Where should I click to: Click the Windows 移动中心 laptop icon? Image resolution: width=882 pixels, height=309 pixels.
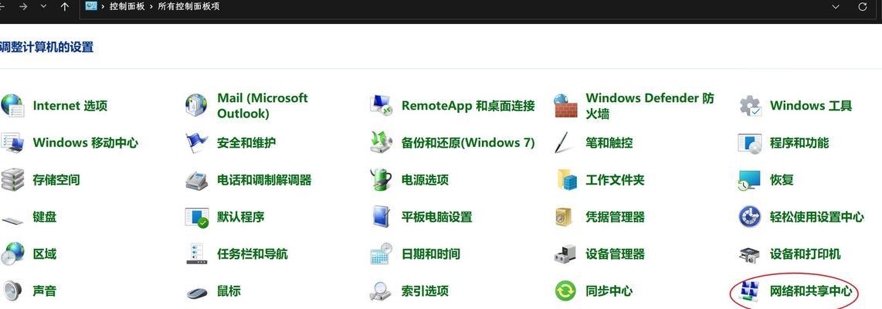click(x=12, y=143)
